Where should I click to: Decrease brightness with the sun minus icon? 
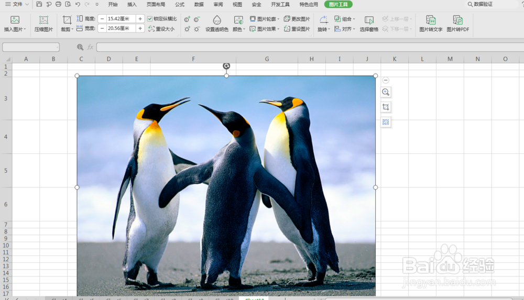pyautogui.click(x=197, y=29)
